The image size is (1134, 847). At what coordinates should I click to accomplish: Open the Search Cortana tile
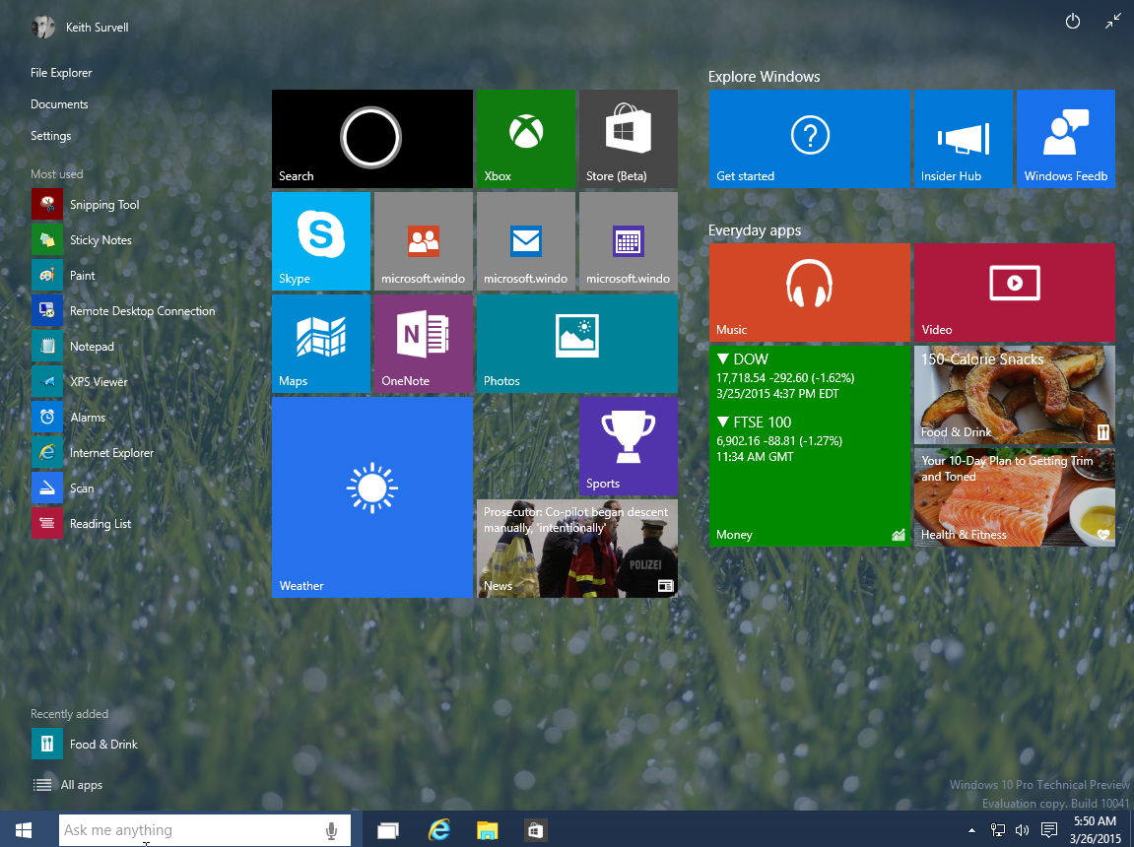[371, 139]
